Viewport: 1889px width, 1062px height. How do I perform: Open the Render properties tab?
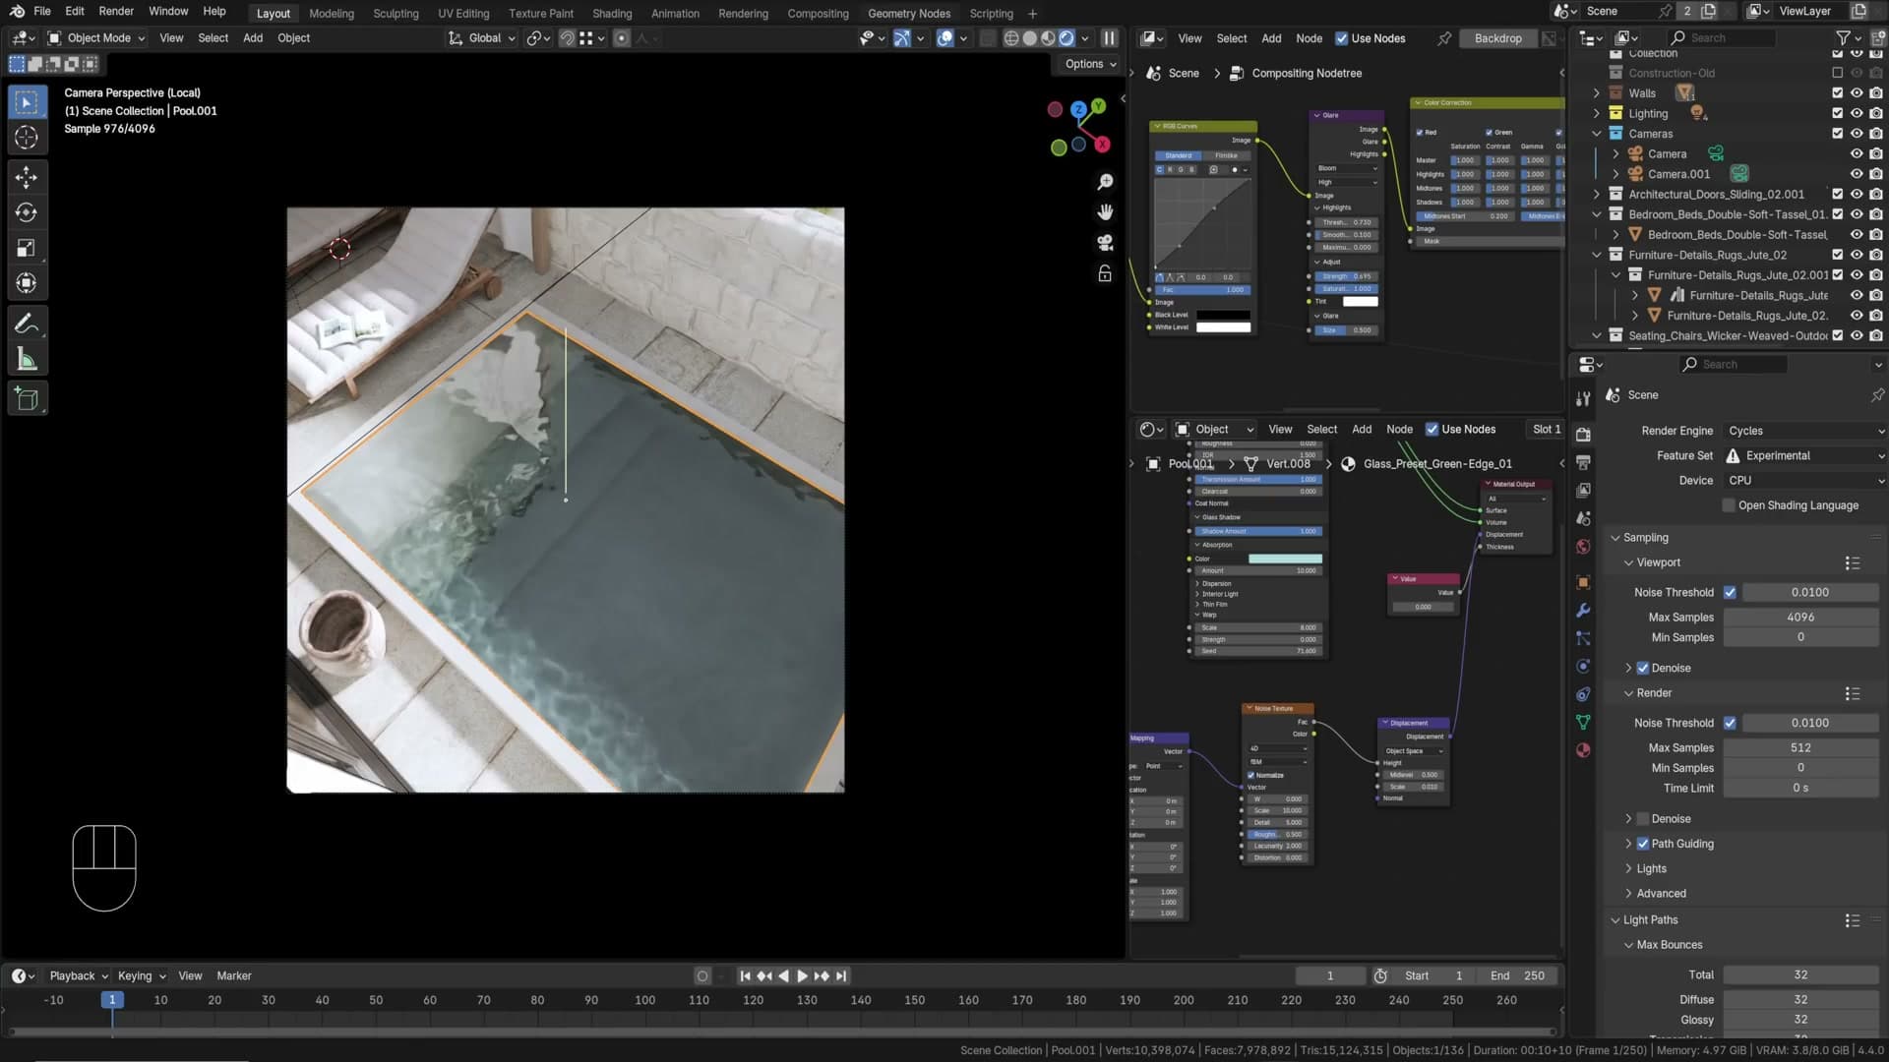click(x=1583, y=435)
